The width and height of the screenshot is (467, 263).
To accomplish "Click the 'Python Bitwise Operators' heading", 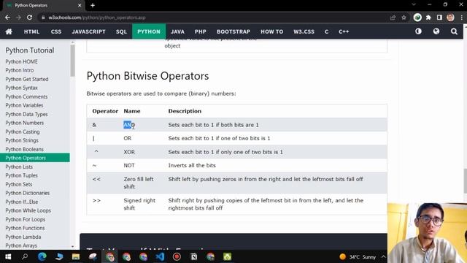I will tap(147, 76).
